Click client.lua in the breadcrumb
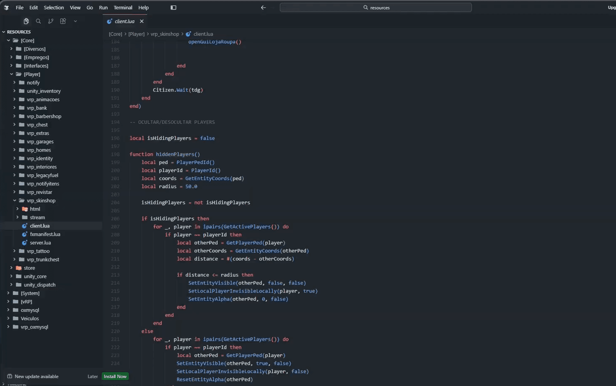Screen dimensions: 616x386 pyautogui.click(x=203, y=34)
